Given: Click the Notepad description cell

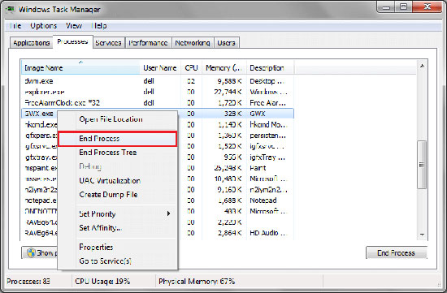Looking at the screenshot, I should click(263, 200).
